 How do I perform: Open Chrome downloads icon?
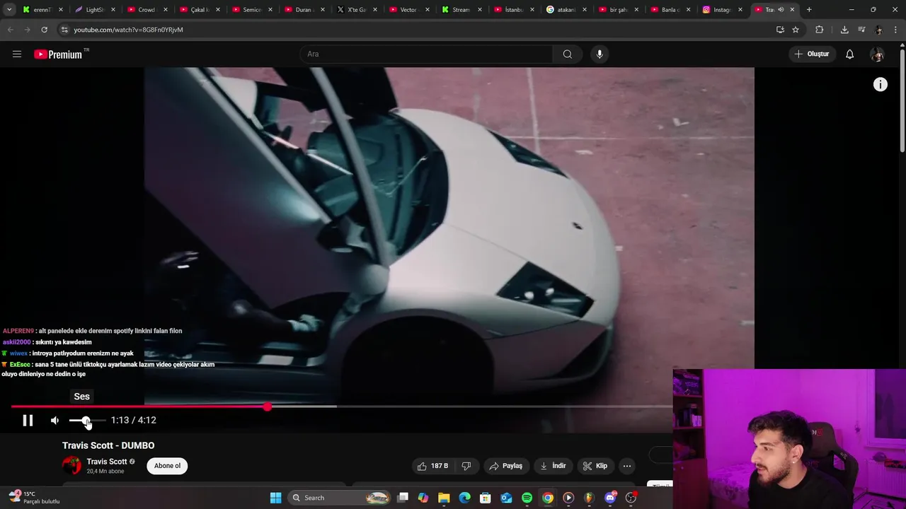844,30
